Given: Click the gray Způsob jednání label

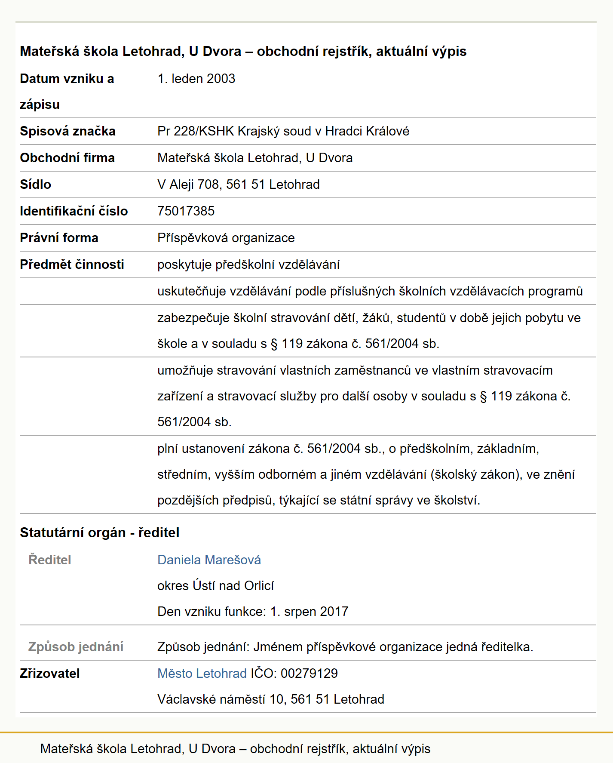Looking at the screenshot, I should [x=76, y=646].
